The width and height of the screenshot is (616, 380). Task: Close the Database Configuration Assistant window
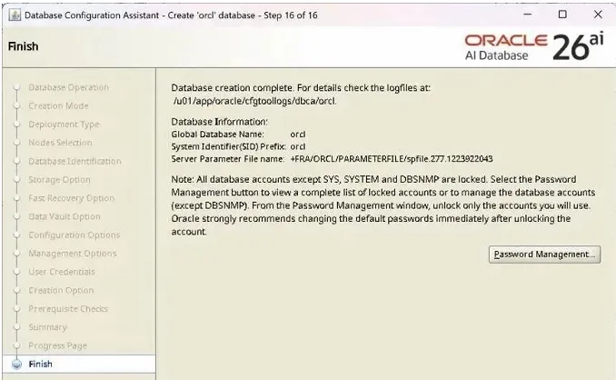(598, 15)
